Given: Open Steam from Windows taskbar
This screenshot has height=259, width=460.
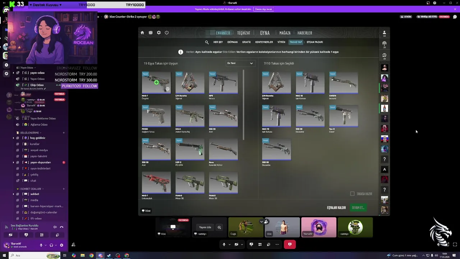Looking at the screenshot, I should [x=109, y=255].
